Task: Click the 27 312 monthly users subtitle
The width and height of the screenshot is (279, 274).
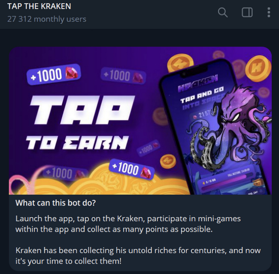Action: click(47, 19)
